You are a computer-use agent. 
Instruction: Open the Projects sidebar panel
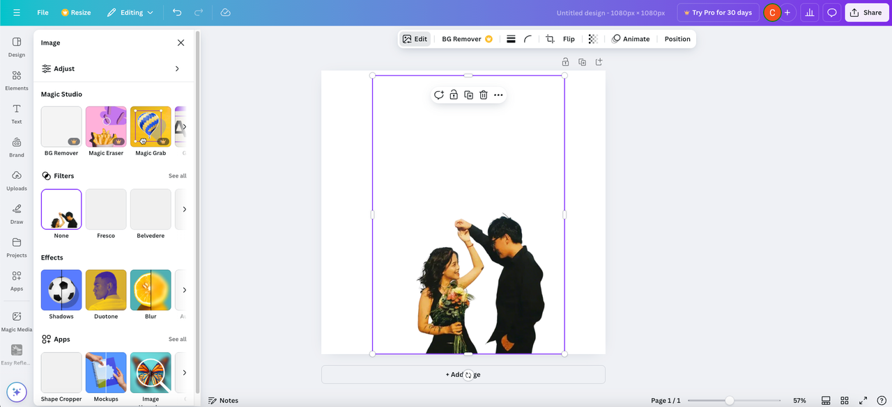coord(17,247)
